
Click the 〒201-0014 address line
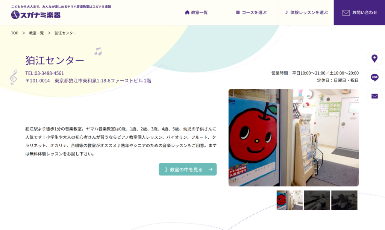pos(88,80)
